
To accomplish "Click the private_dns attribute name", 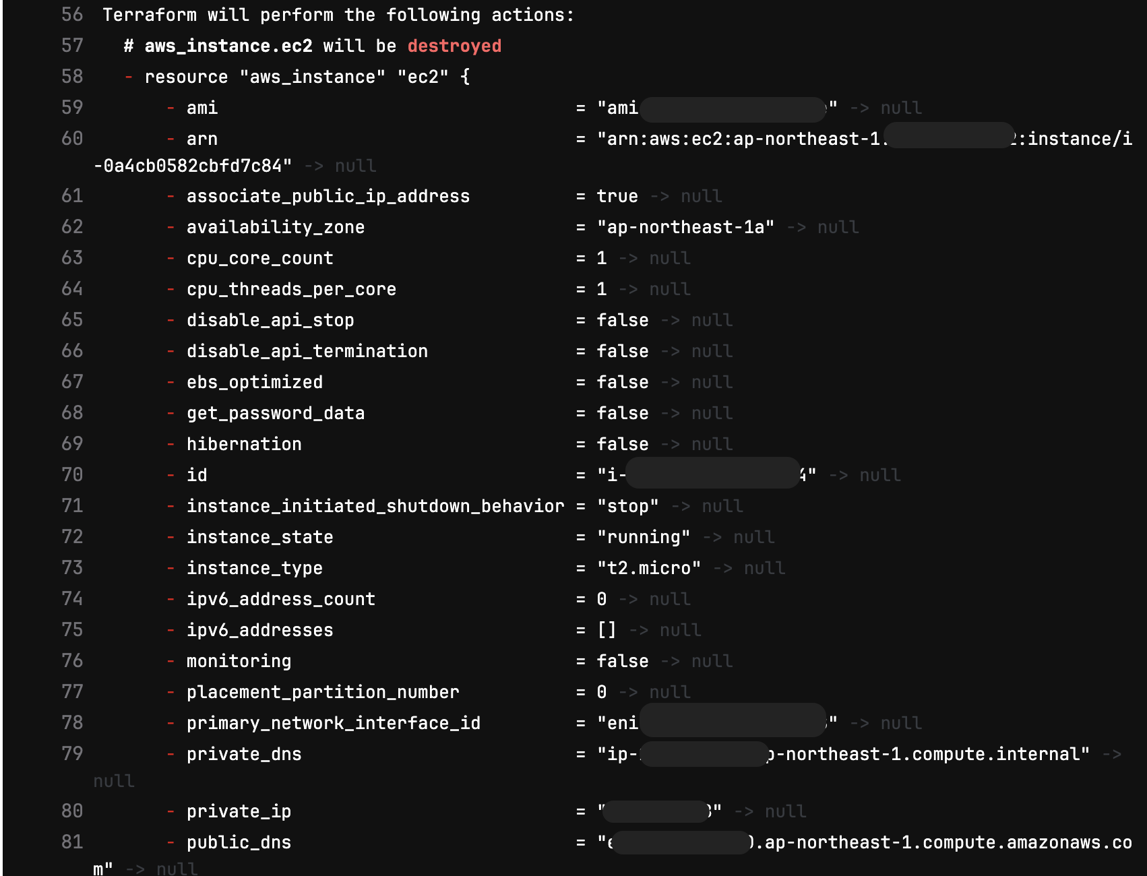I will pyautogui.click(x=244, y=754).
